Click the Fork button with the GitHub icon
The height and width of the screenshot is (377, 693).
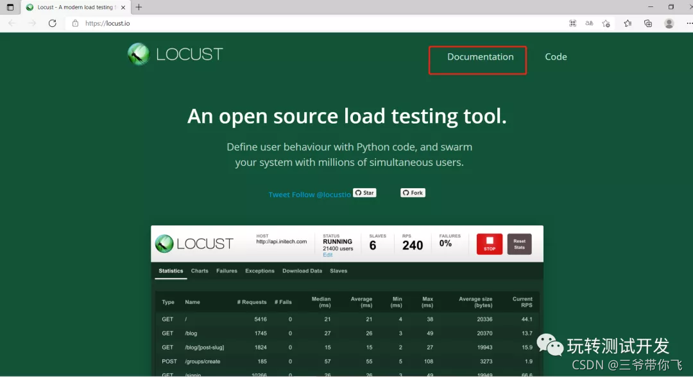(x=413, y=193)
